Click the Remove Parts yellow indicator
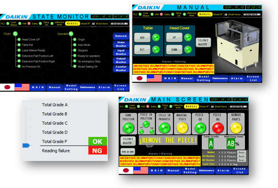Viewport: 278px width, 188px height. click(236, 128)
